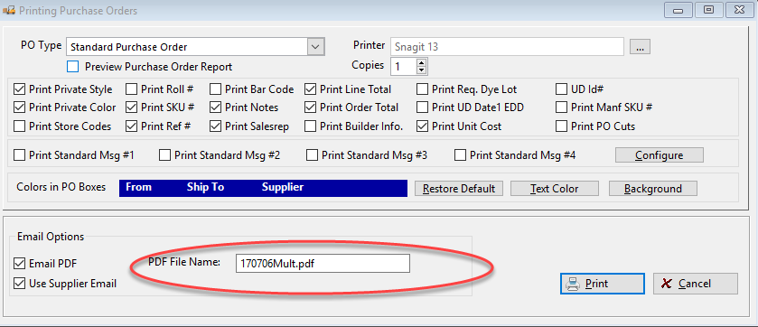Check Preview Purchase Order Report
758x327 pixels.
tap(73, 67)
